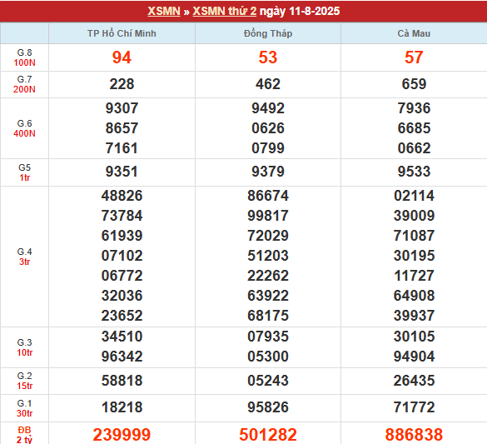Select G.6 number 9492
The image size is (487, 444).
pos(268,108)
